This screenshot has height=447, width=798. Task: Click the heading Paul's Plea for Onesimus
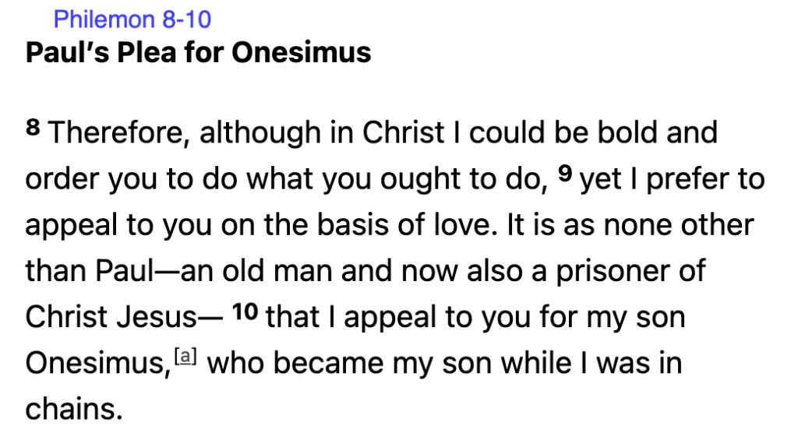198,53
